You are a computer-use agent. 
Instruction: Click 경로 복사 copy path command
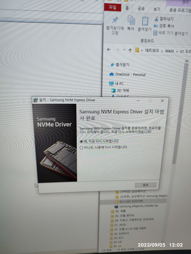point(164,26)
